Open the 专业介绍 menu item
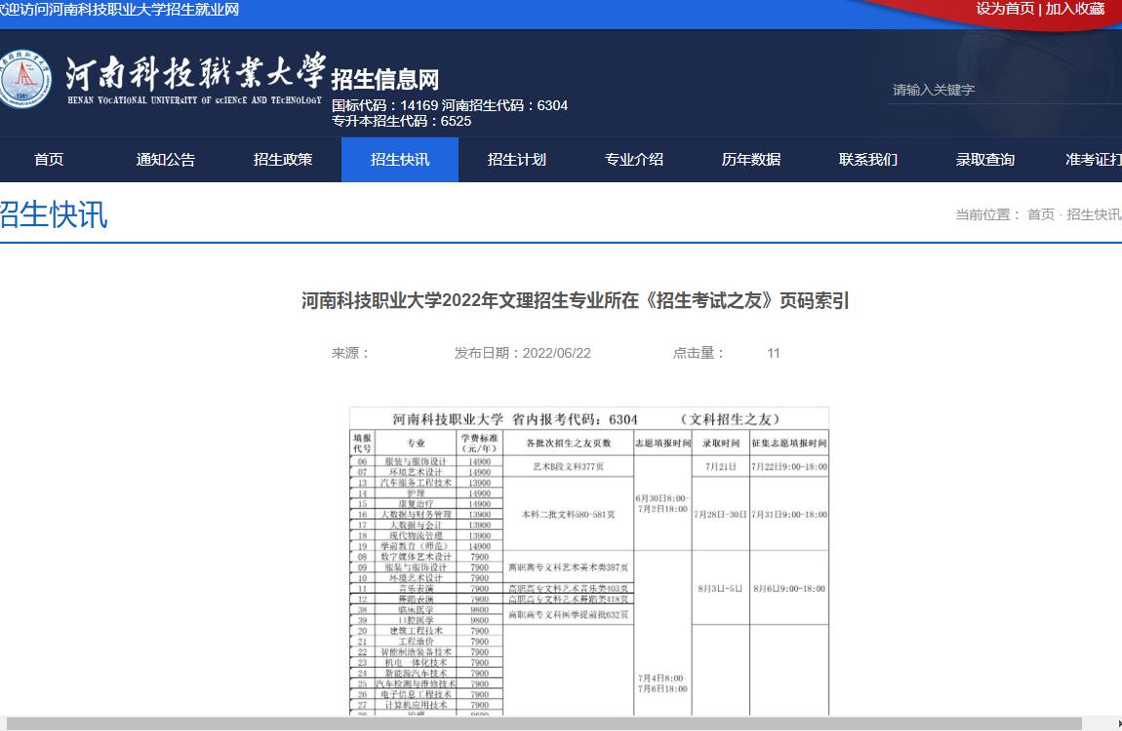Image resolution: width=1122 pixels, height=731 pixels. coord(634,159)
